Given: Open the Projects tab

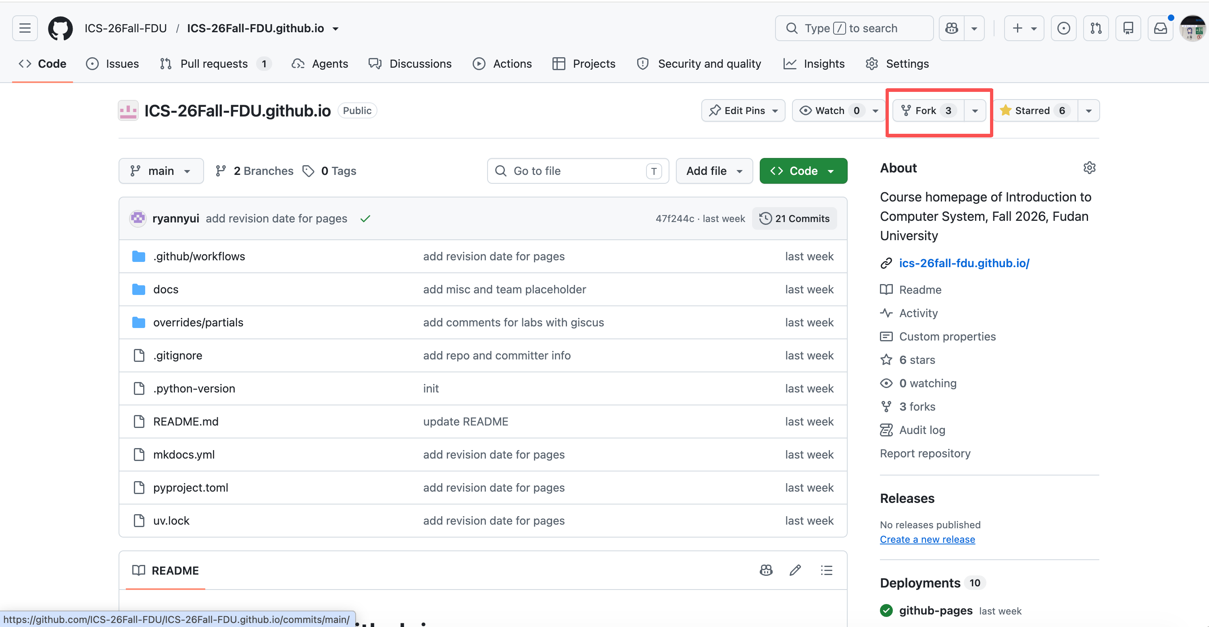Looking at the screenshot, I should tap(584, 64).
